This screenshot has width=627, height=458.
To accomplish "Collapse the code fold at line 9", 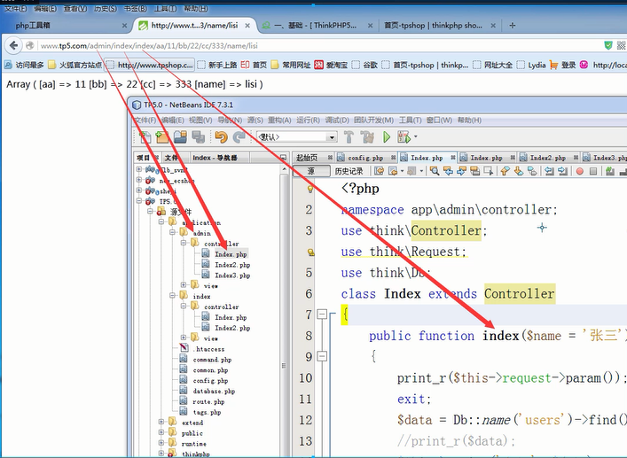I will tap(322, 356).
